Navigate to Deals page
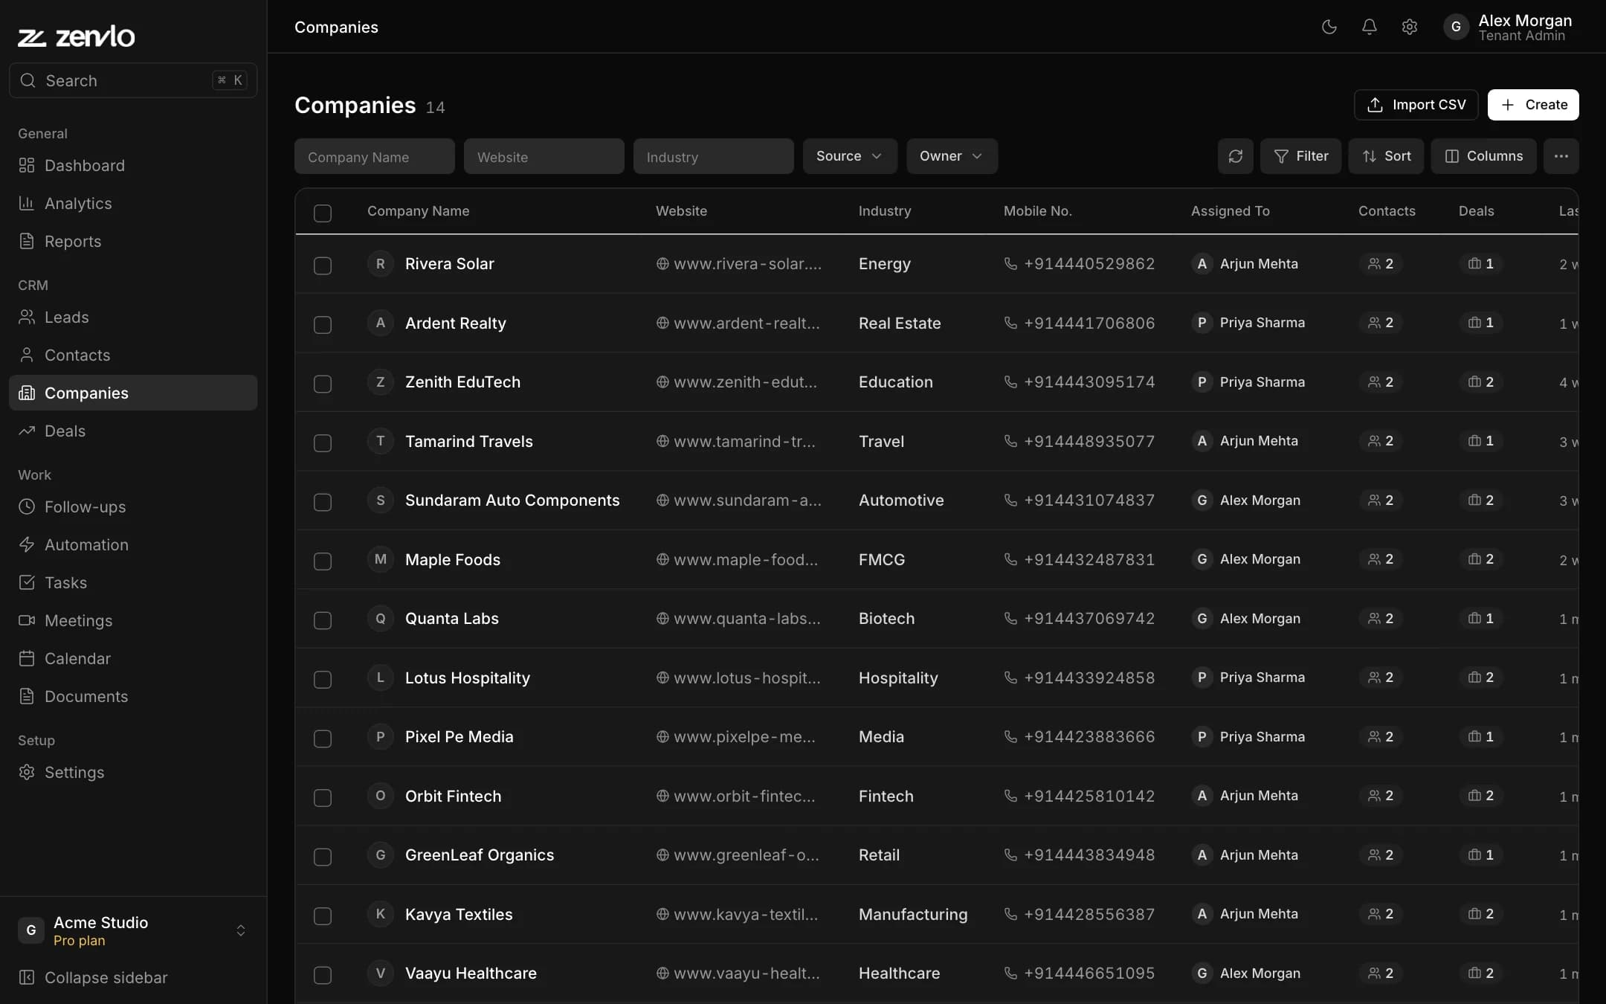This screenshot has height=1004, width=1606. coord(133,431)
